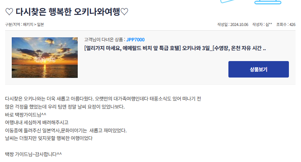
Task: Open the sunset product thumbnail image
Action: [x=45, y=57]
